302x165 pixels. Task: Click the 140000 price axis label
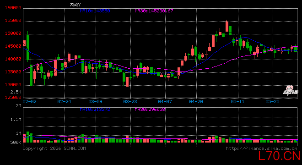click(x=13, y=59)
